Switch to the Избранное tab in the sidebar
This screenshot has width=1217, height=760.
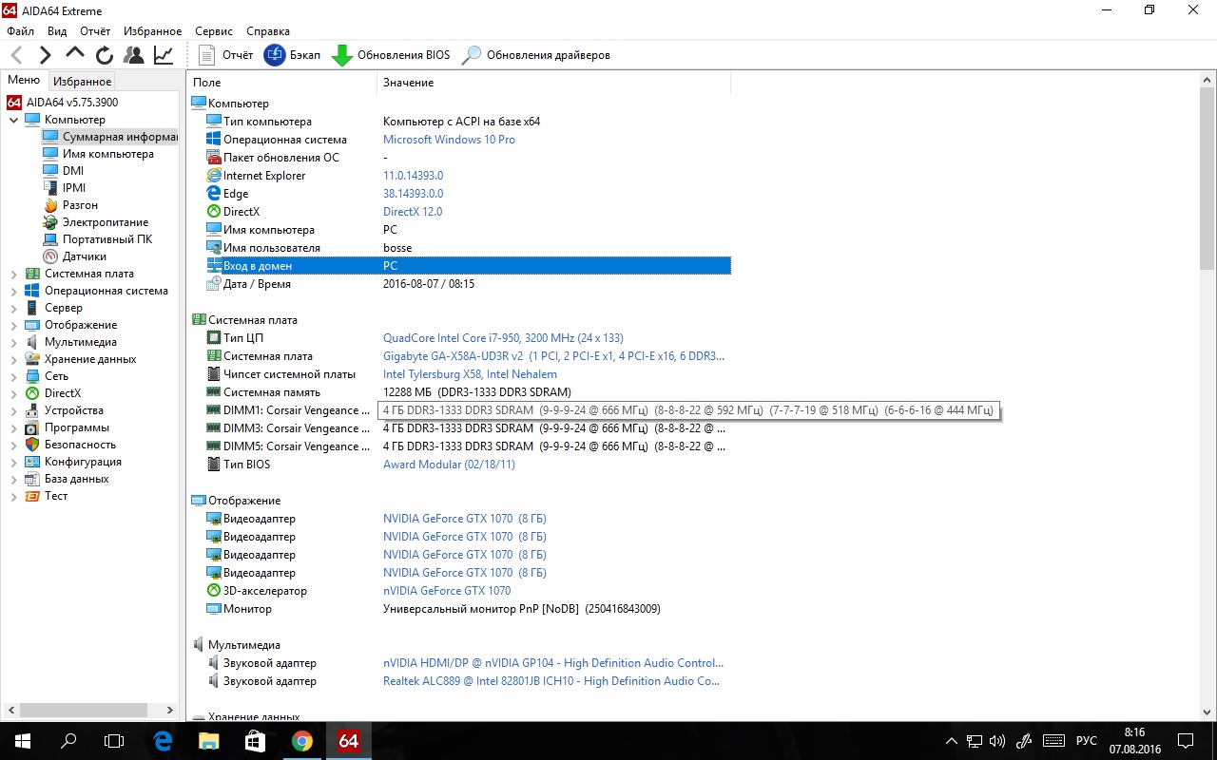click(x=82, y=82)
